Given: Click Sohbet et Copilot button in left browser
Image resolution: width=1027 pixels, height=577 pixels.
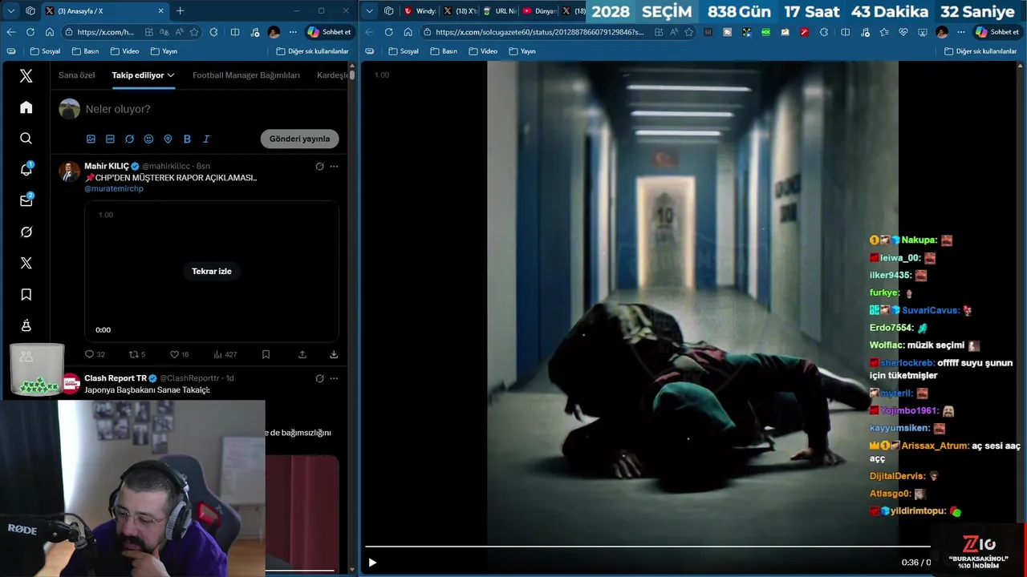Looking at the screenshot, I should point(329,32).
